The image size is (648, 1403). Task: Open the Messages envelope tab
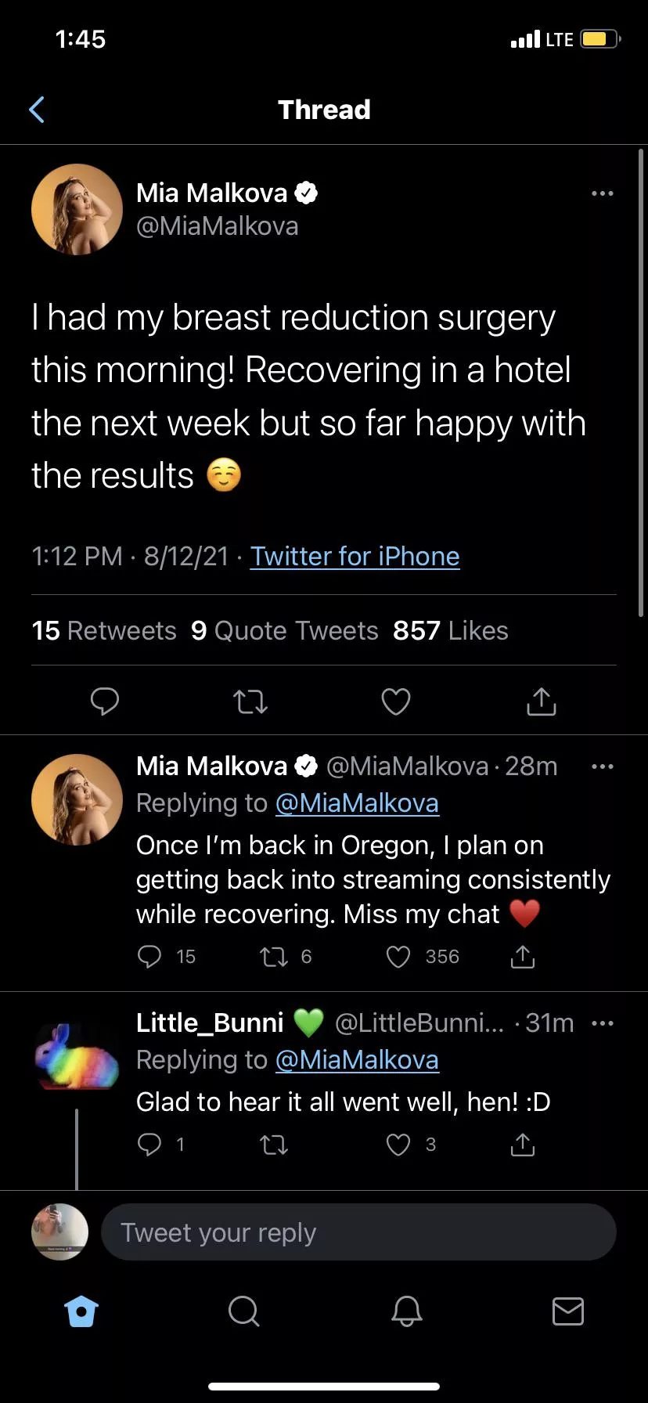(x=567, y=1311)
